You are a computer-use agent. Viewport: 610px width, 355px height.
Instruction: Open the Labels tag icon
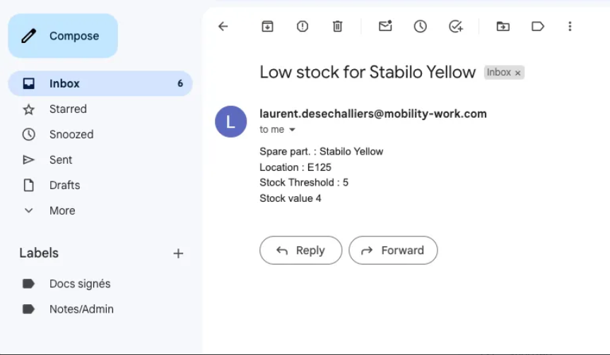[x=537, y=27]
